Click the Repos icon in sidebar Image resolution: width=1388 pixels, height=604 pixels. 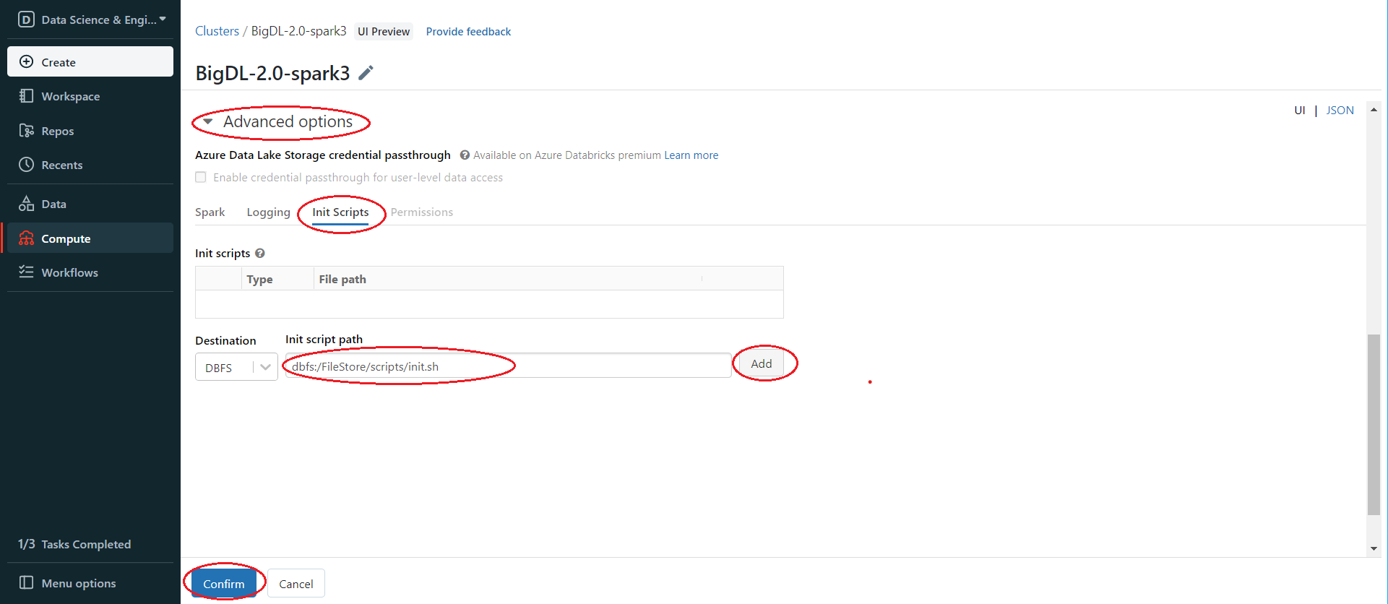26,131
